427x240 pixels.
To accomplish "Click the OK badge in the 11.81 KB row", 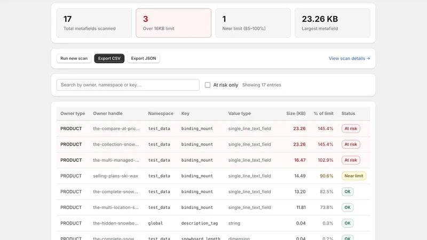I will coord(347,207).
